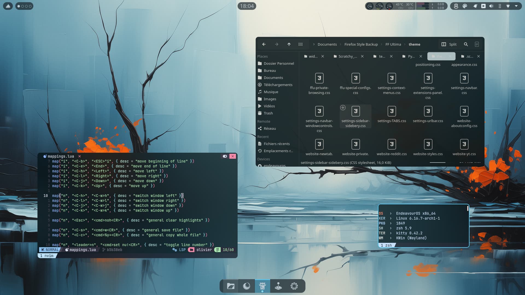Viewport: 525px width, 295px height.
Task: Expand the system tray hidden icons arrow
Action: click(x=516, y=6)
